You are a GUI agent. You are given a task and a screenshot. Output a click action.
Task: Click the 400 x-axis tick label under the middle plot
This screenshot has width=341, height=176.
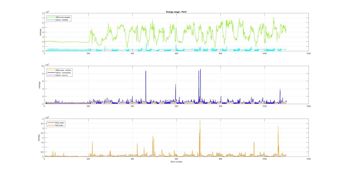(132, 106)
